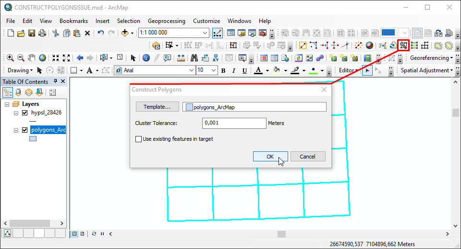The image size is (461, 249).
Task: Open the Georeferencing dropdown
Action: pyautogui.click(x=431, y=58)
